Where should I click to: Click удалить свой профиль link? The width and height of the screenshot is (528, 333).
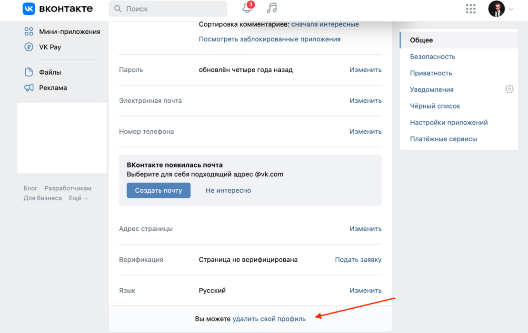tap(269, 319)
